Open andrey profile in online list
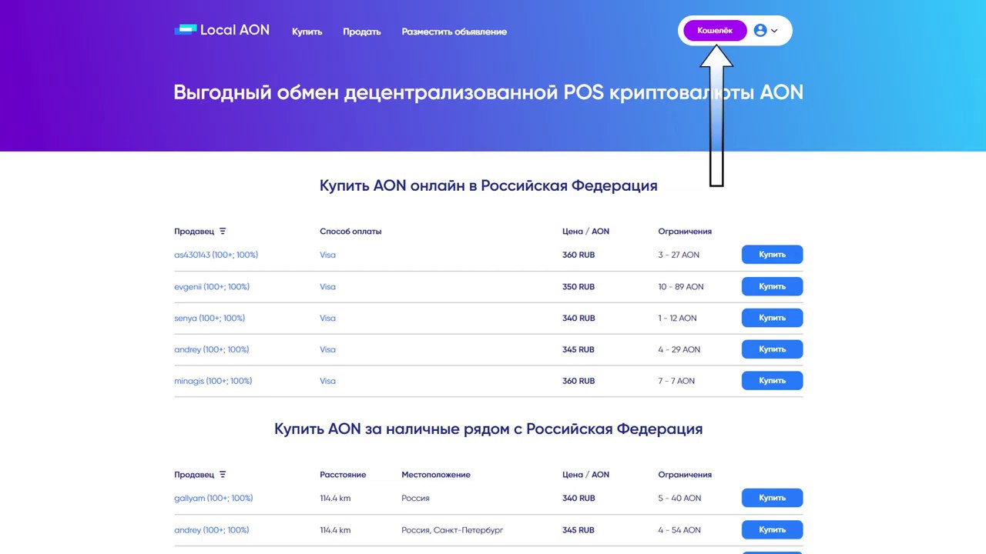Image resolution: width=986 pixels, height=554 pixels. [x=211, y=349]
